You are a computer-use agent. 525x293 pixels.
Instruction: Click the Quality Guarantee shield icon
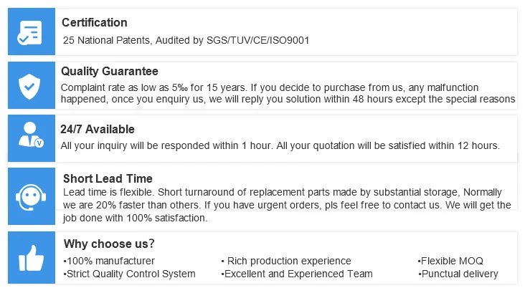(30, 86)
